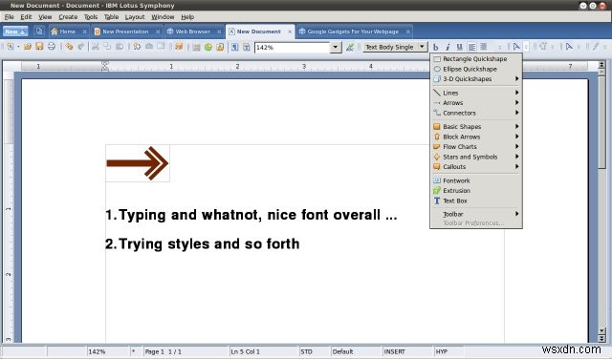The width and height of the screenshot is (612, 359).
Task: Click the document icon beside New button
Action: pyautogui.click(x=39, y=32)
